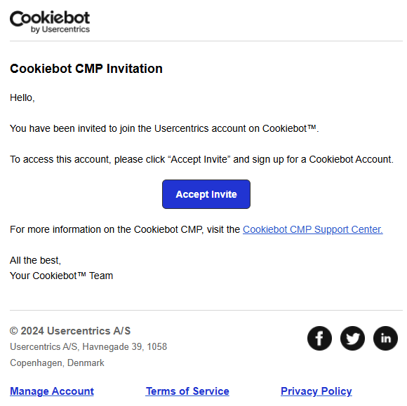The image size is (407, 406).
Task: Open the Terms of Service link
Action: 187,391
